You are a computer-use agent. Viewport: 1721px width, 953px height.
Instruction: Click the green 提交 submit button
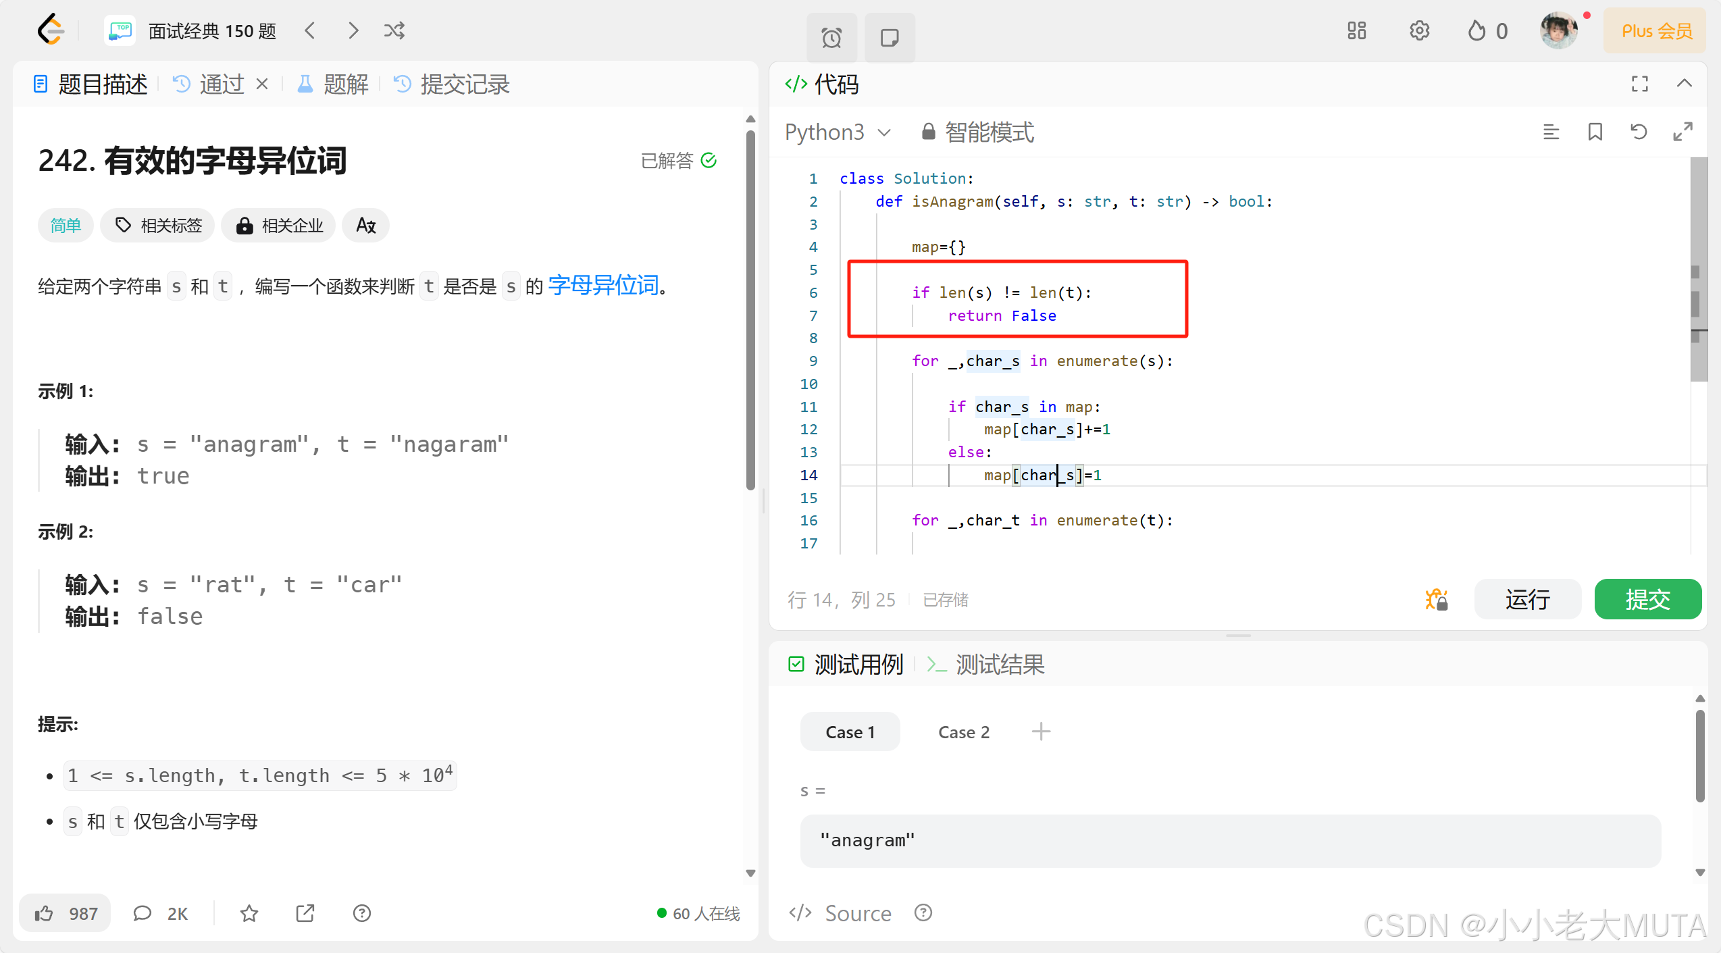[x=1647, y=599]
